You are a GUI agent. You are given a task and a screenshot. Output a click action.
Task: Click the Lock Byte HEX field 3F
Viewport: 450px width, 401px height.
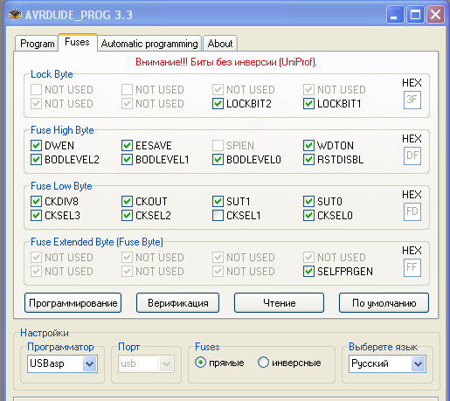[x=412, y=100]
